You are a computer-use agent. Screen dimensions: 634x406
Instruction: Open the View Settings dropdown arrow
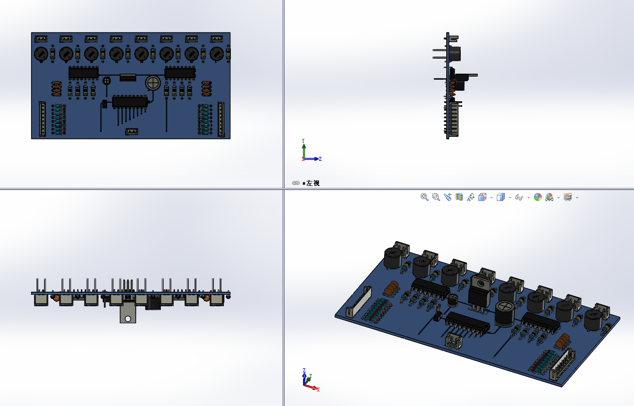coord(577,198)
